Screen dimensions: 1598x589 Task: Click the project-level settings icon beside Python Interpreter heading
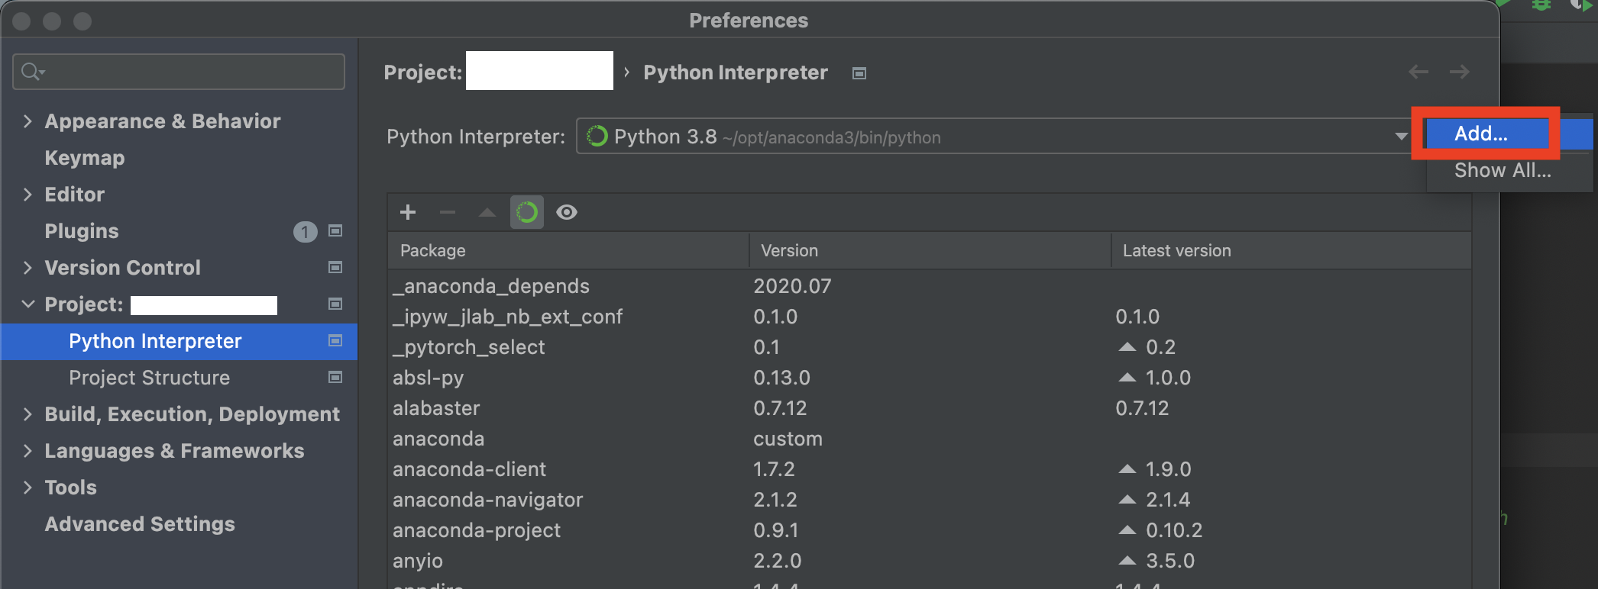tap(859, 73)
